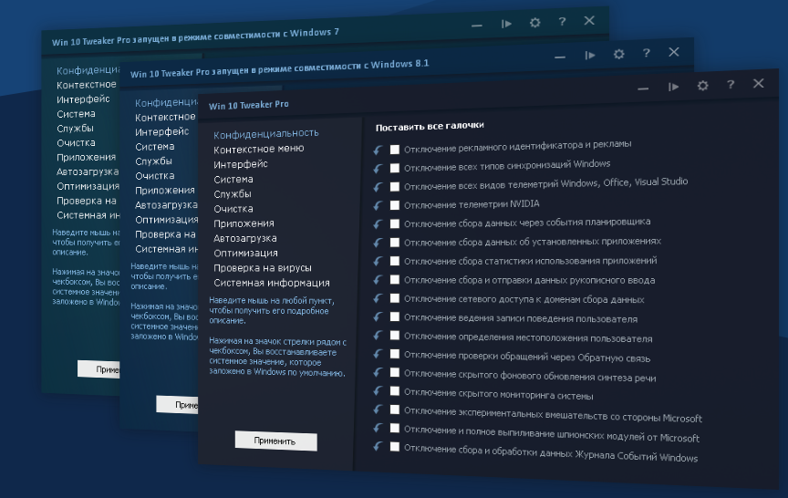This screenshot has height=498, width=788.
Task: Tick the user behavior recording disable checkbox
Action: click(x=395, y=316)
